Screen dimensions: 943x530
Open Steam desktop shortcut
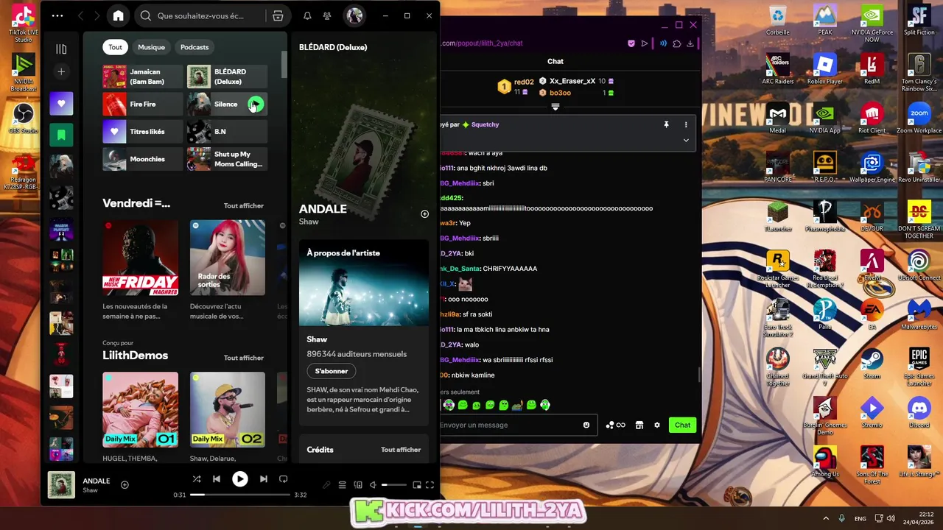click(x=872, y=363)
